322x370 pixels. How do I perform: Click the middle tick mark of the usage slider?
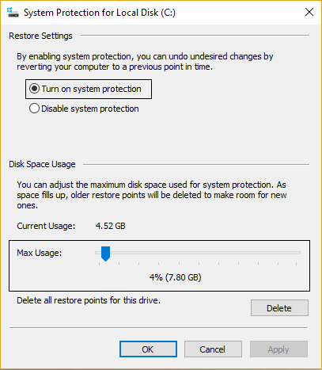pyautogui.click(x=199, y=263)
